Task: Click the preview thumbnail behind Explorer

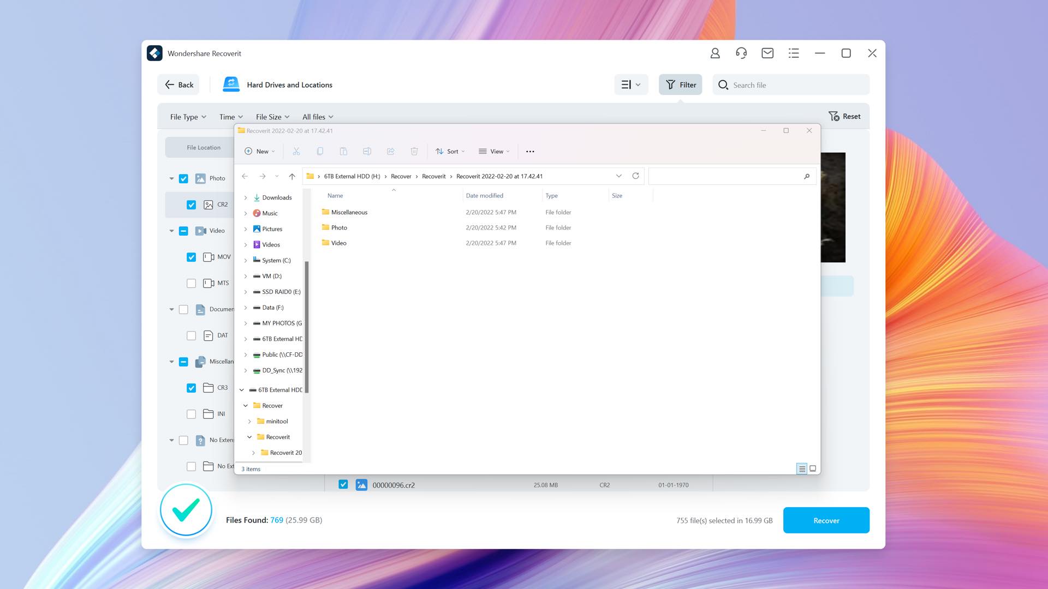Action: coord(833,207)
